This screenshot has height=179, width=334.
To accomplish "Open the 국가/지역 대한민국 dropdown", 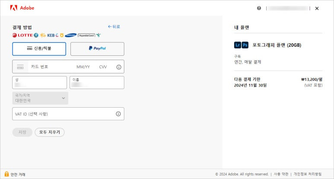I will point(40,98).
